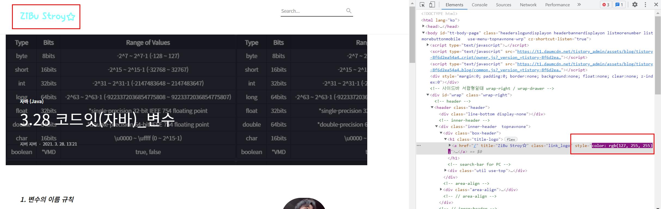
Task: Click the search magnifier icon
Action: pyautogui.click(x=349, y=11)
